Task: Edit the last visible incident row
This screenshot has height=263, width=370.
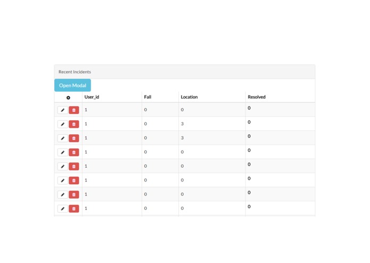Action: 62,209
